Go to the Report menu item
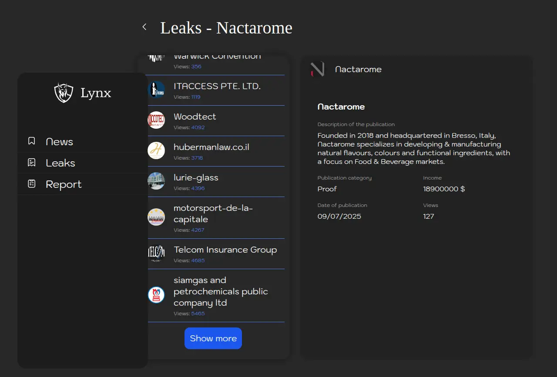The width and height of the screenshot is (557, 377). pyautogui.click(x=64, y=184)
